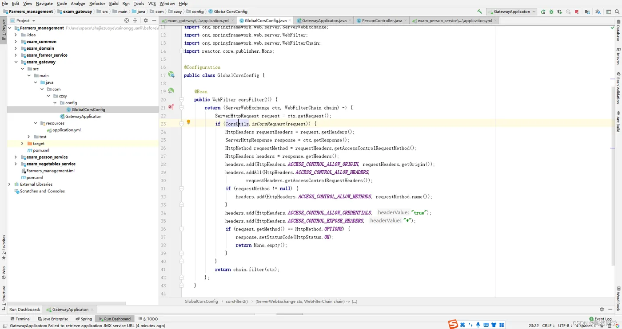The width and height of the screenshot is (622, 329).
Task: Rerun GatewayApplicaton with the green rerun icon
Action: coord(543,12)
